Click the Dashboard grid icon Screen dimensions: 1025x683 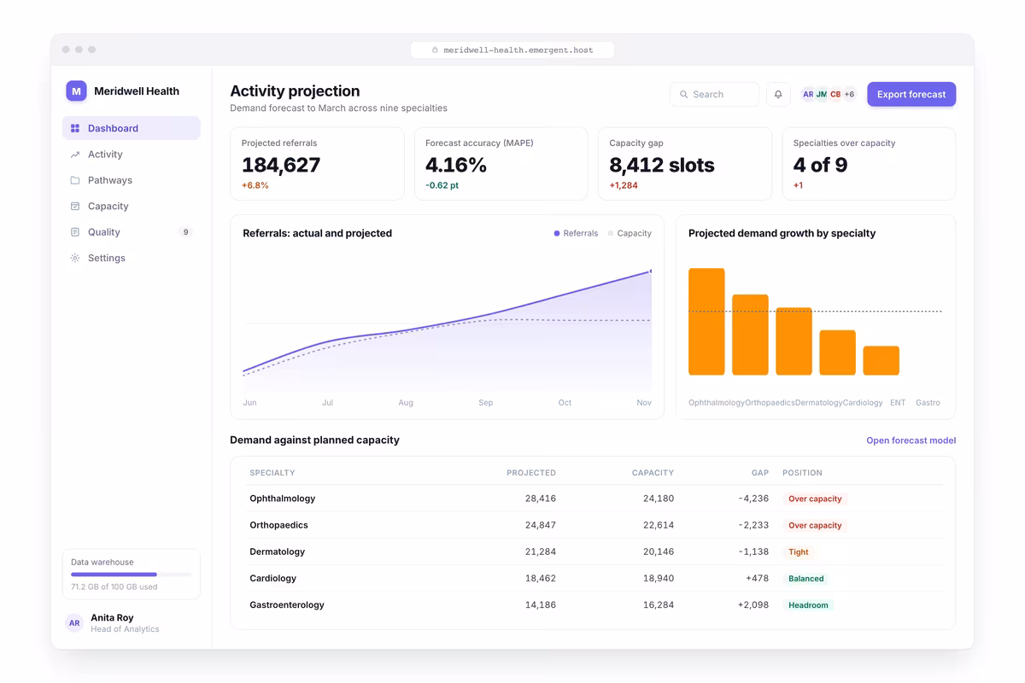pyautogui.click(x=75, y=128)
